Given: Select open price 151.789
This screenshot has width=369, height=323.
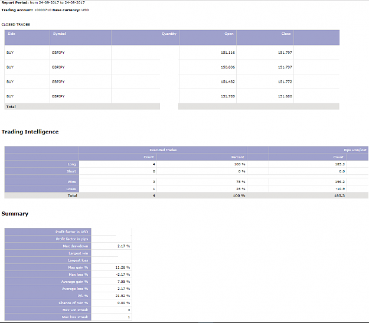Looking at the screenshot, I should pyautogui.click(x=228, y=96).
